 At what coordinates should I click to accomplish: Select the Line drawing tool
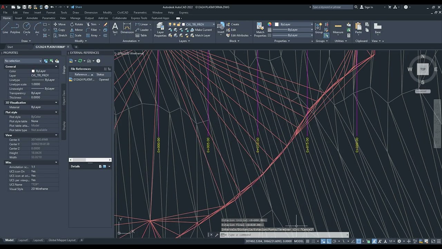coord(5,28)
